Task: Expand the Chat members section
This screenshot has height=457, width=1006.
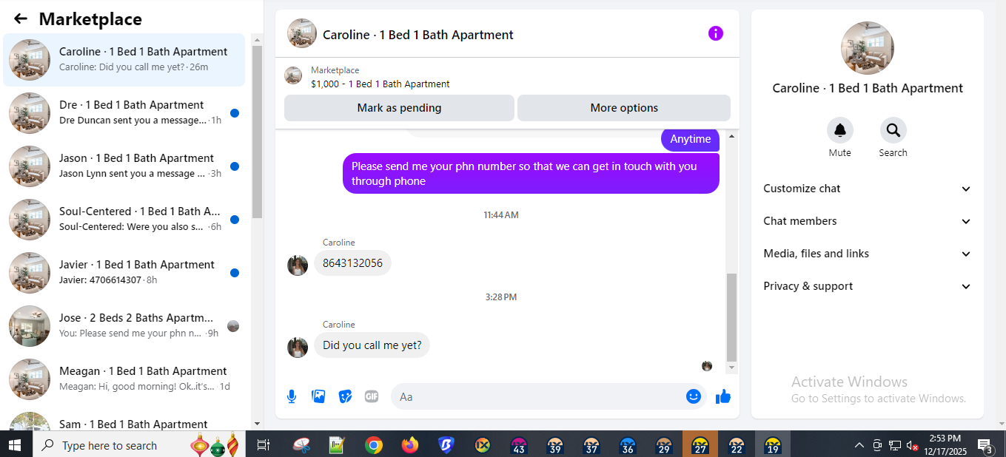Action: [x=867, y=221]
